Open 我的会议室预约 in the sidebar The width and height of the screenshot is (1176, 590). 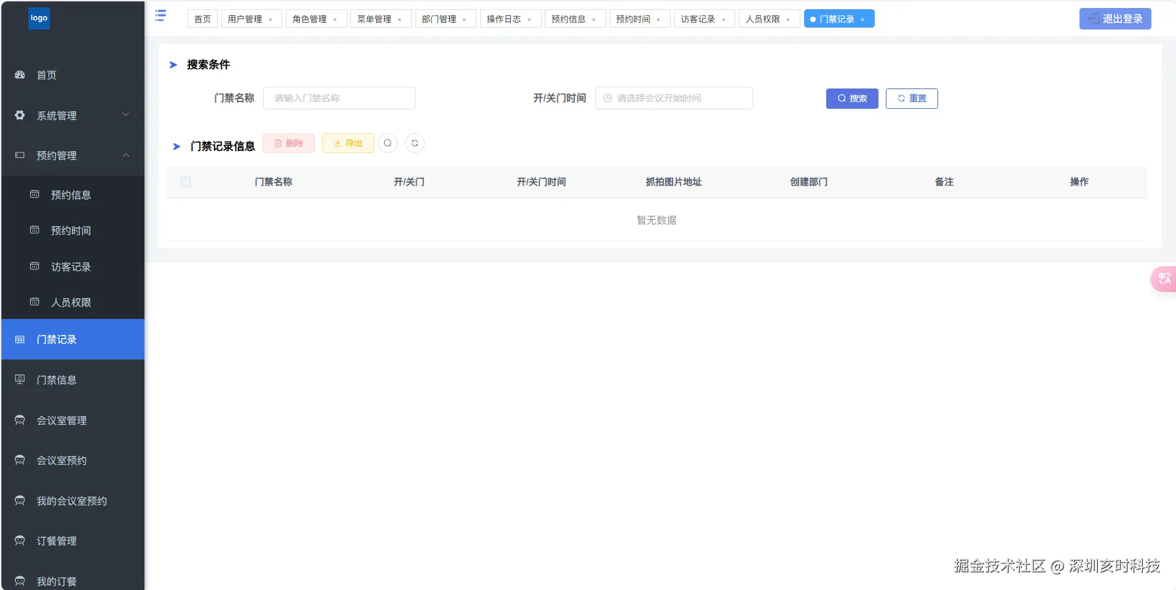click(x=73, y=501)
